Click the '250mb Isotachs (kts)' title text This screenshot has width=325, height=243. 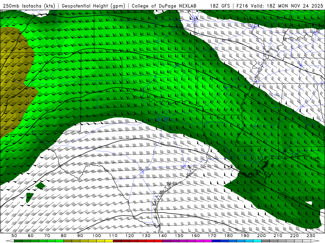(29, 6)
